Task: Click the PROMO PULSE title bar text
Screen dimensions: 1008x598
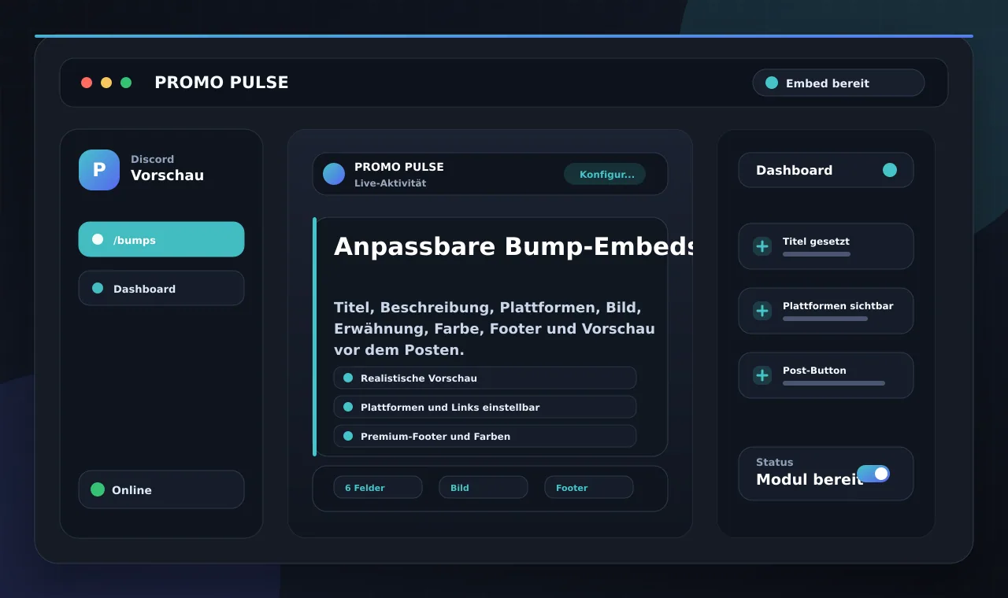Action: click(x=221, y=83)
